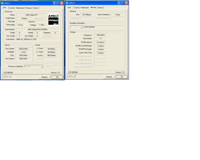
Task: Click the memory Frequency value '150.0 MHz'
Action: click(101, 35)
